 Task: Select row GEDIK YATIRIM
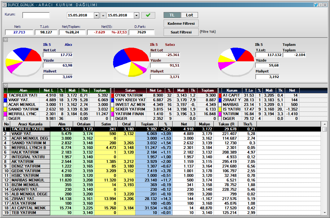(x=162, y=171)
